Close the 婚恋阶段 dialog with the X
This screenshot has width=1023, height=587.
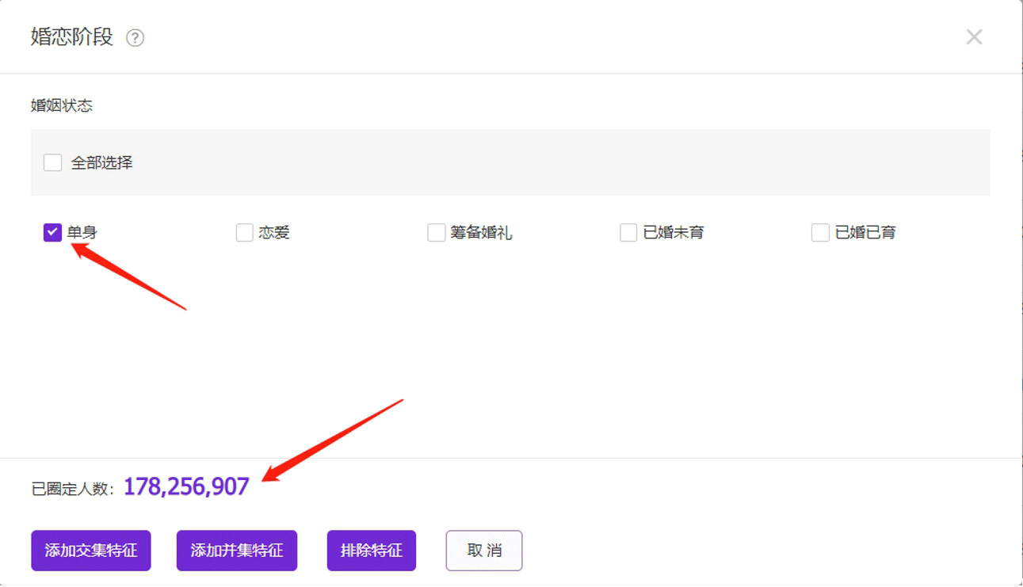pos(974,37)
